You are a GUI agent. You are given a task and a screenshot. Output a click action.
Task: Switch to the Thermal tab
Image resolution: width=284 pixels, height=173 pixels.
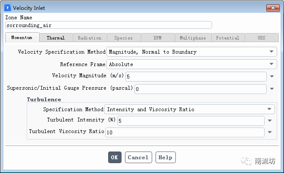(x=56, y=38)
